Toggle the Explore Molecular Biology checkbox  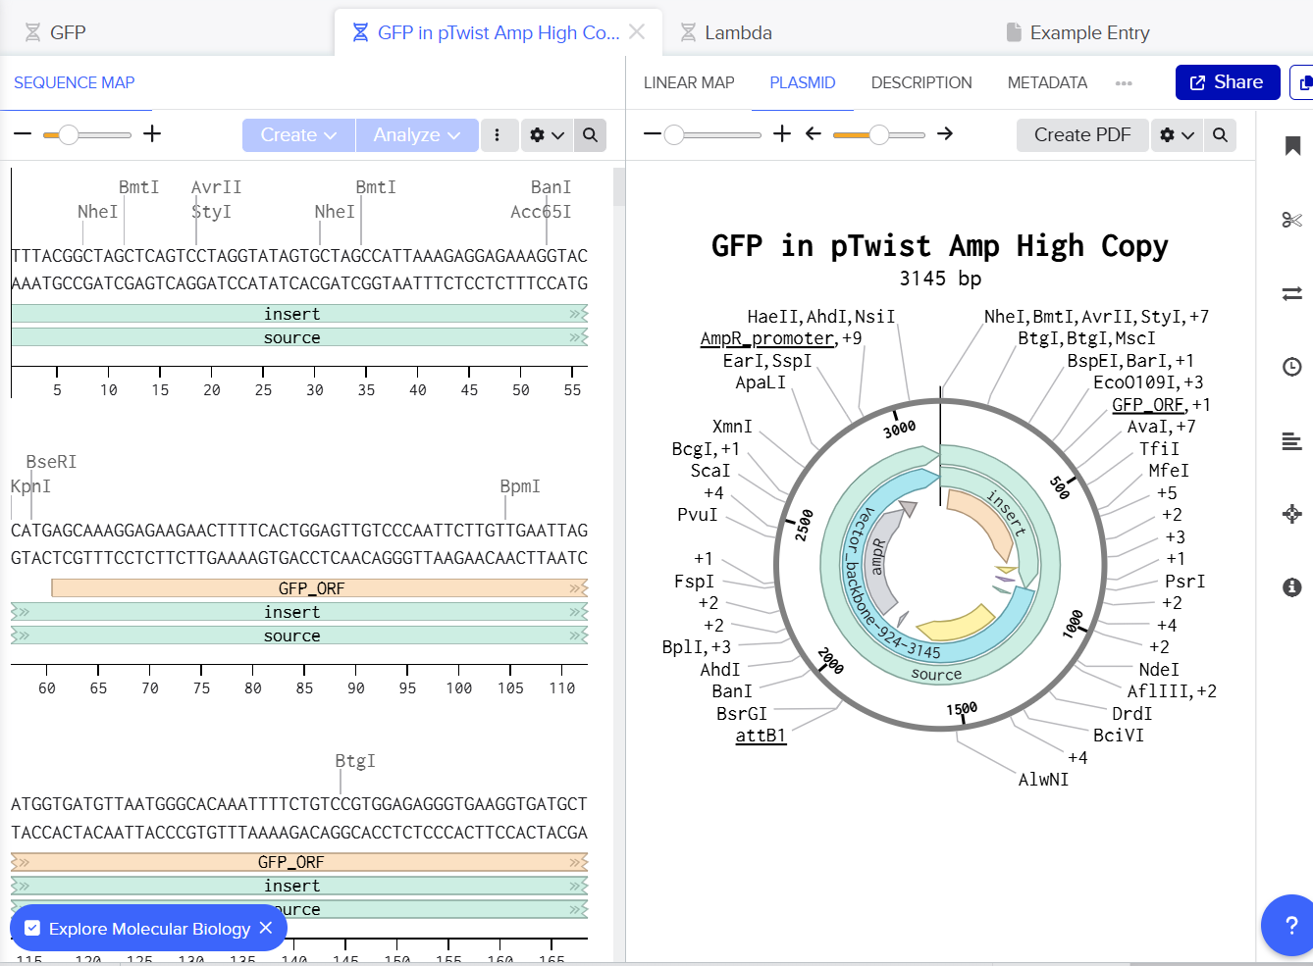pyautogui.click(x=32, y=929)
